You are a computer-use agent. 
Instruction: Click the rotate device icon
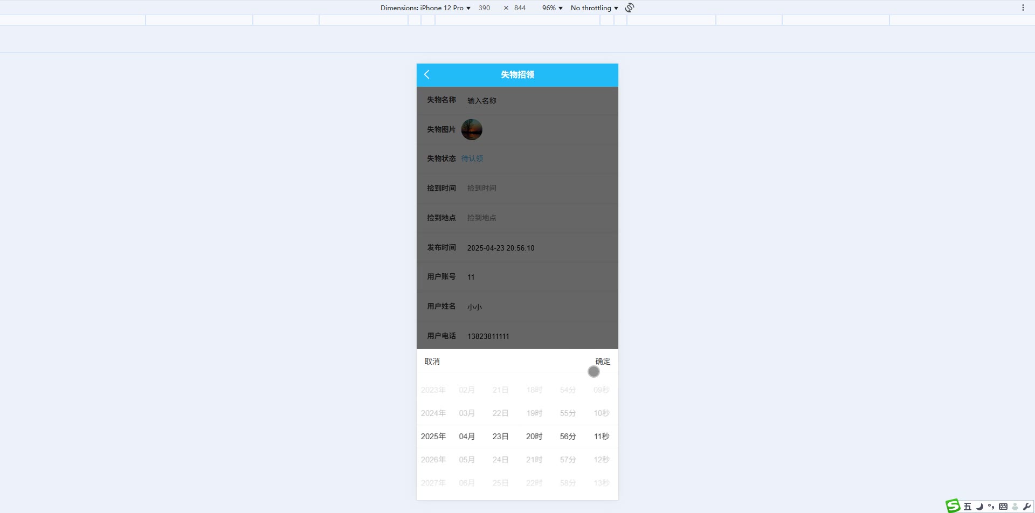tap(630, 8)
